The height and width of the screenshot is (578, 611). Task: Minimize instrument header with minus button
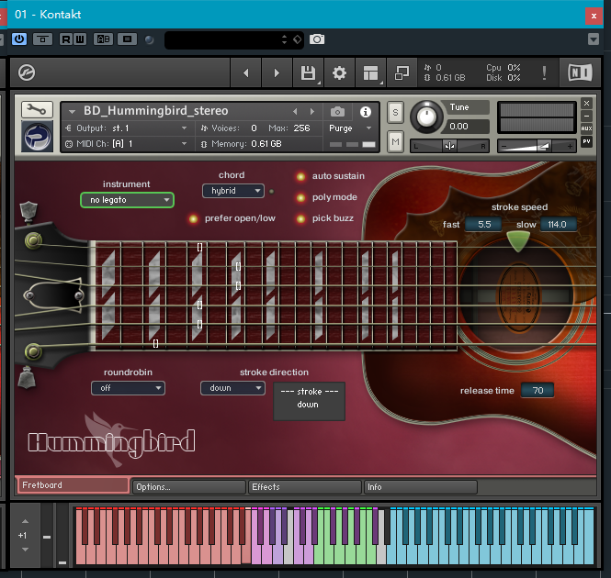click(x=586, y=116)
